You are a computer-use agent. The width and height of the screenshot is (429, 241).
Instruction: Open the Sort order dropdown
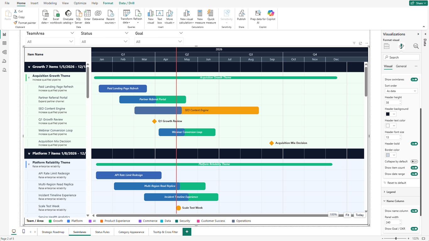401,91
